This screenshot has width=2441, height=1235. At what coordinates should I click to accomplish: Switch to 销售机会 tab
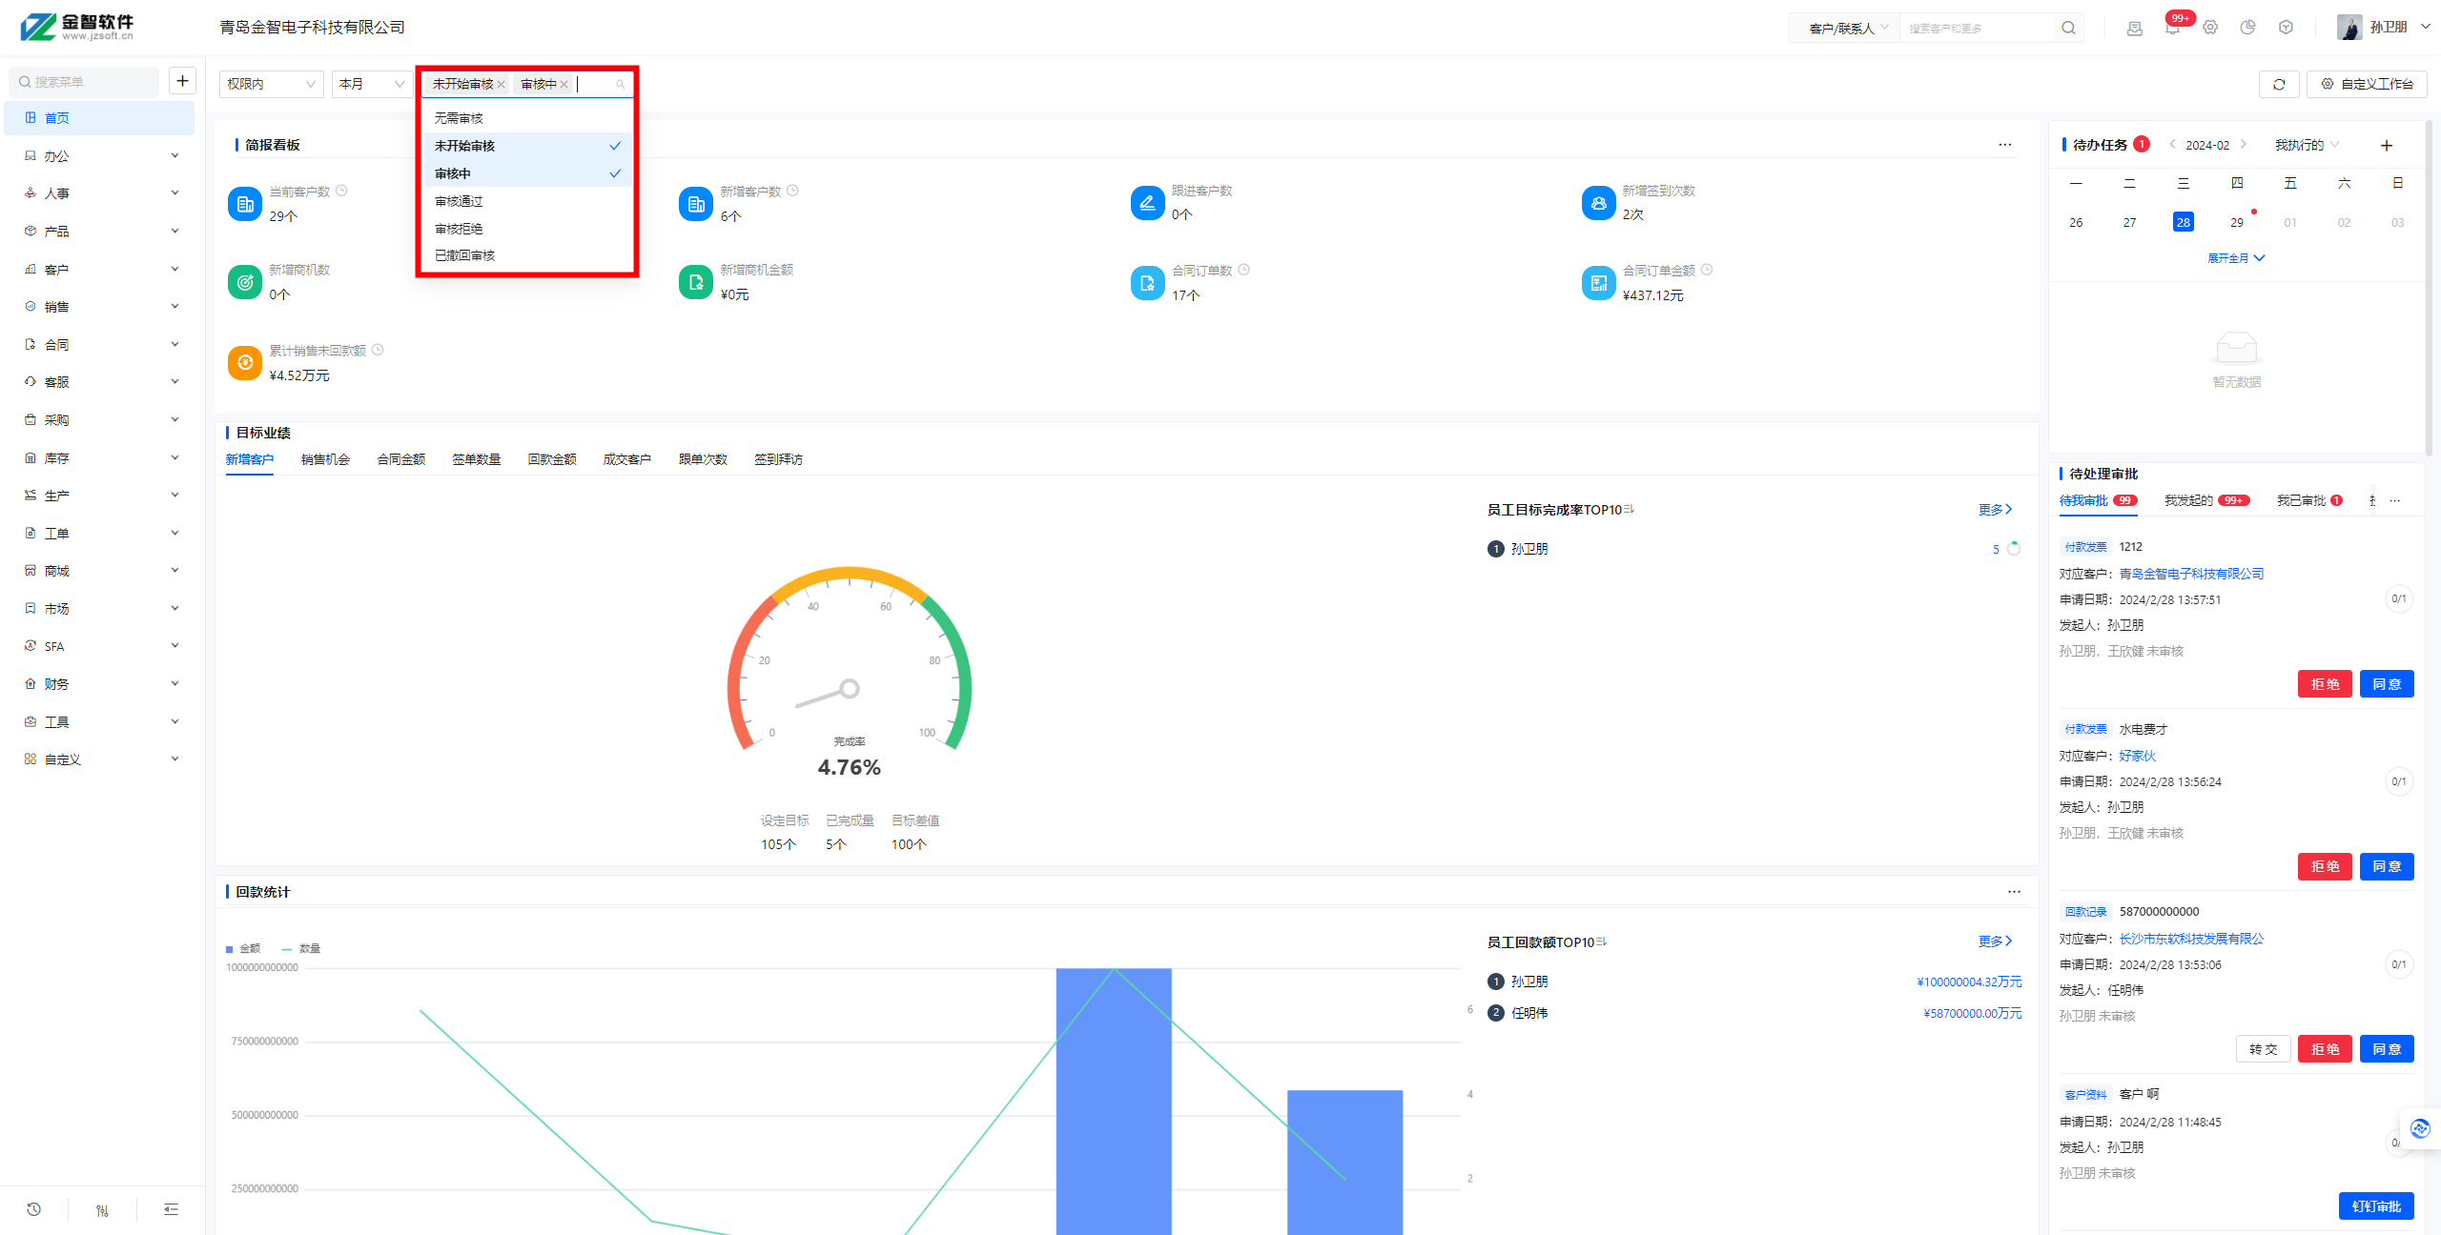click(x=325, y=459)
